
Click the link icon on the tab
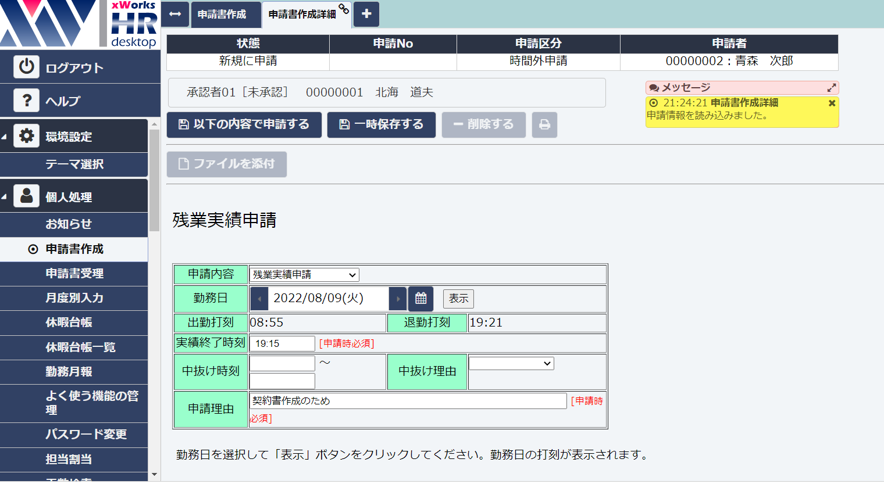[x=344, y=9]
